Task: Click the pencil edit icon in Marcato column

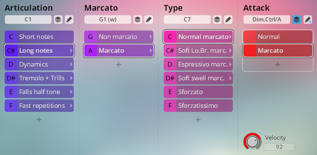Action: (x=148, y=20)
